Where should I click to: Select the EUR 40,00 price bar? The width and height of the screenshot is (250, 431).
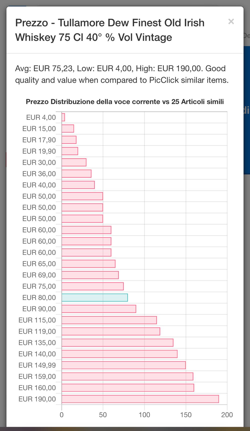78,185
